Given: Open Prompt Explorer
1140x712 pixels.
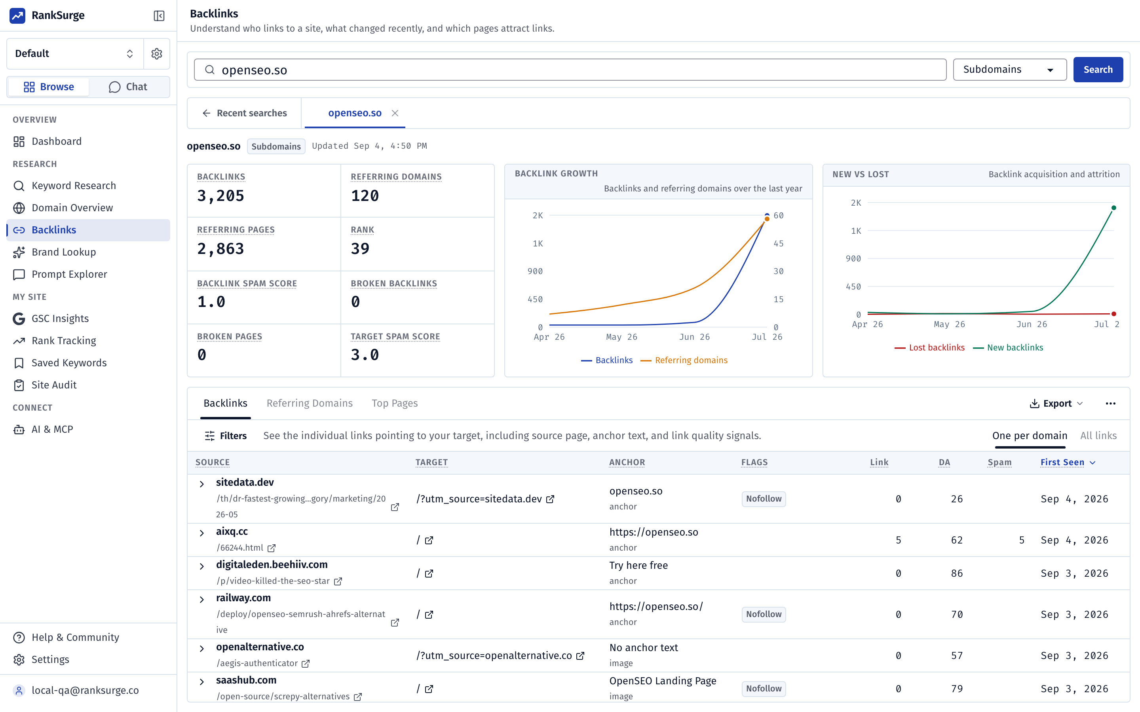Looking at the screenshot, I should pyautogui.click(x=88, y=274).
